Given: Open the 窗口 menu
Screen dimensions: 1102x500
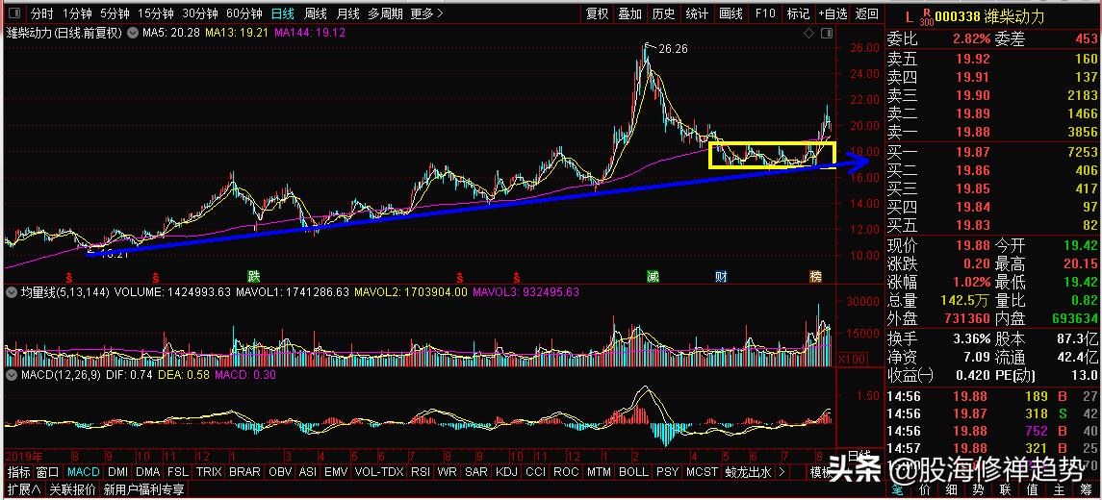Looking at the screenshot, I should click(x=48, y=472).
